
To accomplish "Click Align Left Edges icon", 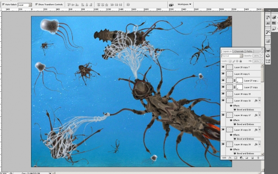I will (x=83, y=5).
